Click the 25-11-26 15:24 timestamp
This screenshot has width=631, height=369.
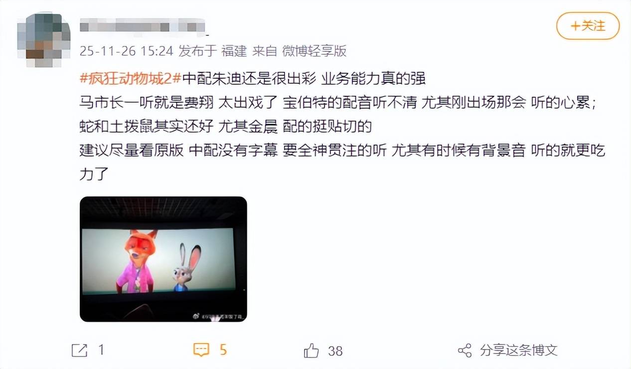point(126,51)
